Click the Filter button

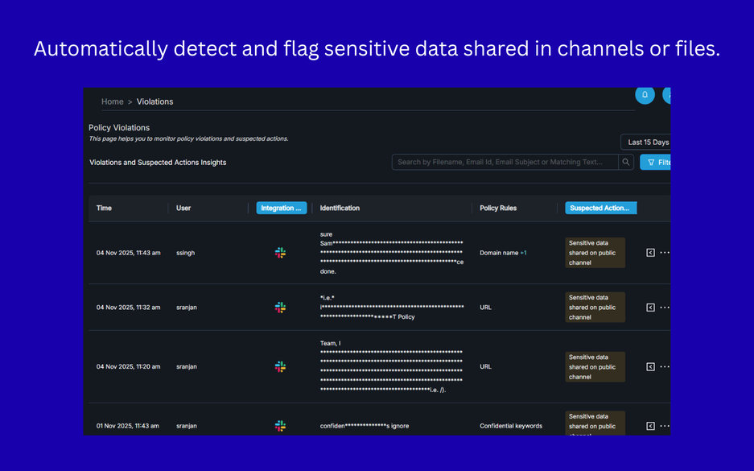[656, 162]
